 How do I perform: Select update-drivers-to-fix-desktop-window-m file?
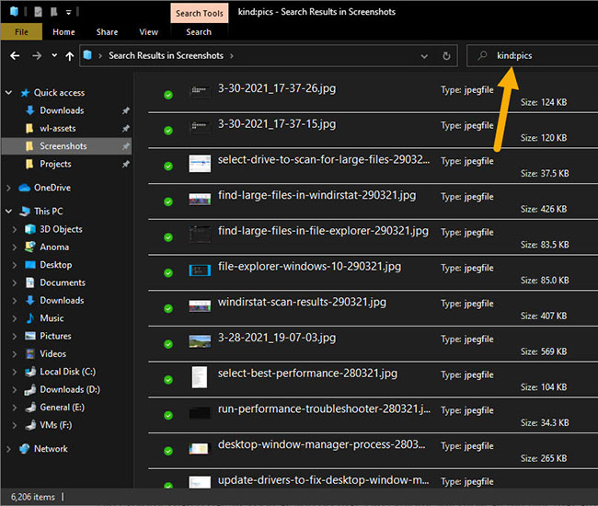click(x=324, y=480)
